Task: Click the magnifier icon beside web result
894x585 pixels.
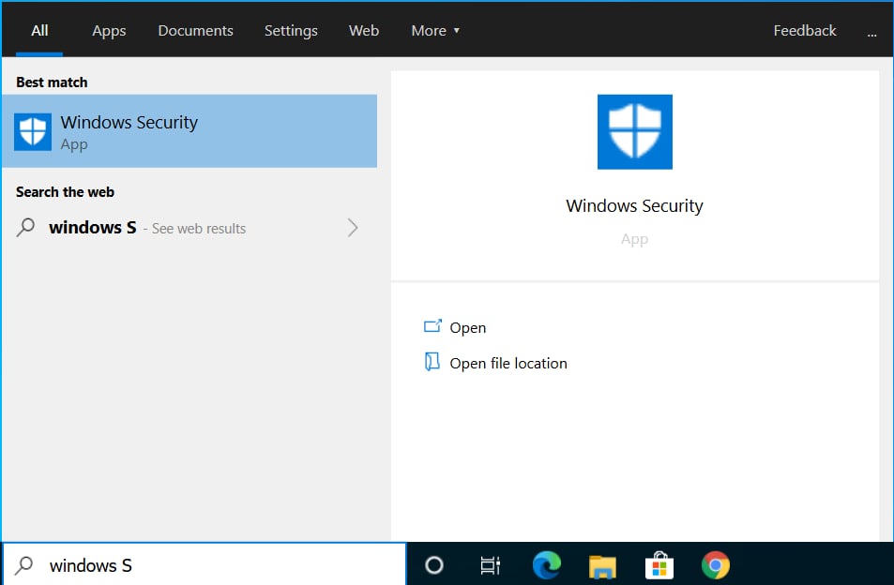Action: 27,227
